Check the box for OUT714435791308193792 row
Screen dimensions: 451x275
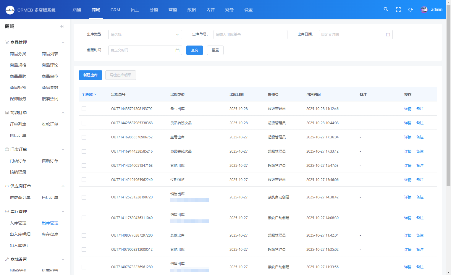pyautogui.click(x=84, y=109)
